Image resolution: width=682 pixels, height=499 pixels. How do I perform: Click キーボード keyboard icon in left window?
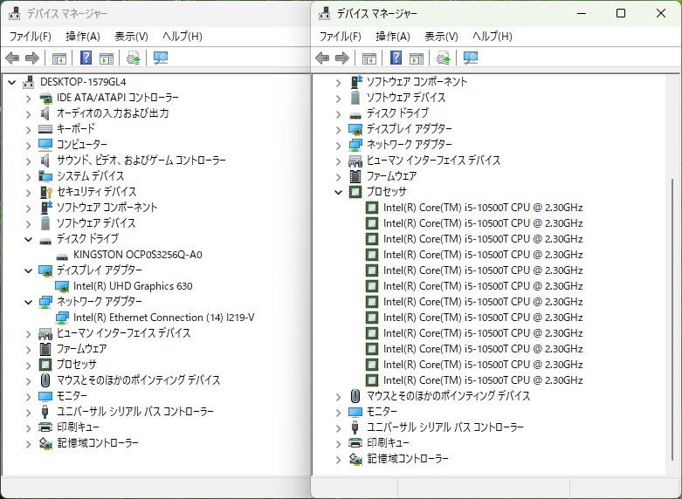45,128
